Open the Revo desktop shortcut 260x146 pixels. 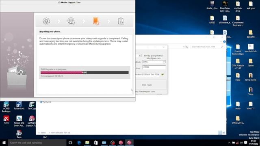point(19,134)
